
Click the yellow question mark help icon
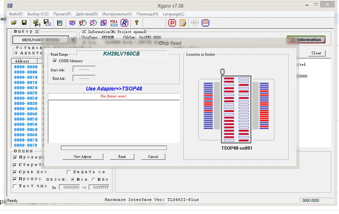click(x=137, y=23)
